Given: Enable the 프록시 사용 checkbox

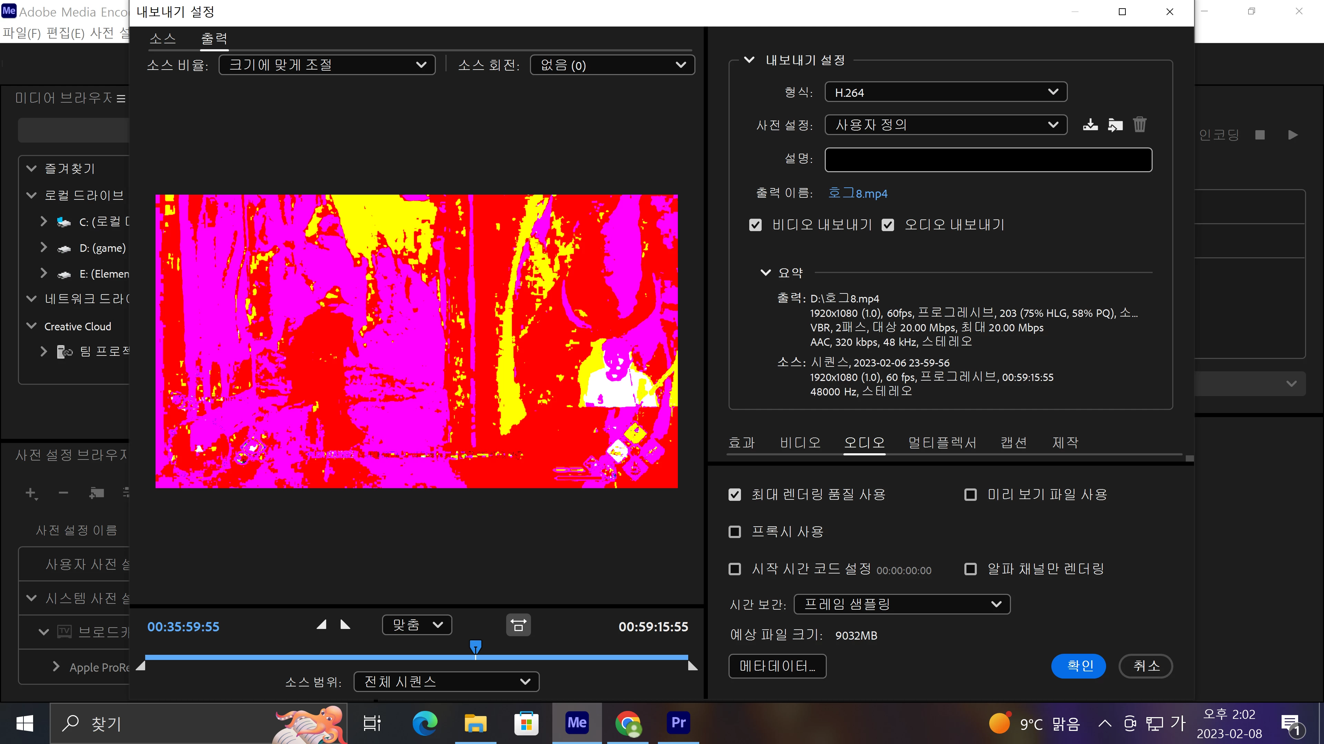Looking at the screenshot, I should point(735,532).
